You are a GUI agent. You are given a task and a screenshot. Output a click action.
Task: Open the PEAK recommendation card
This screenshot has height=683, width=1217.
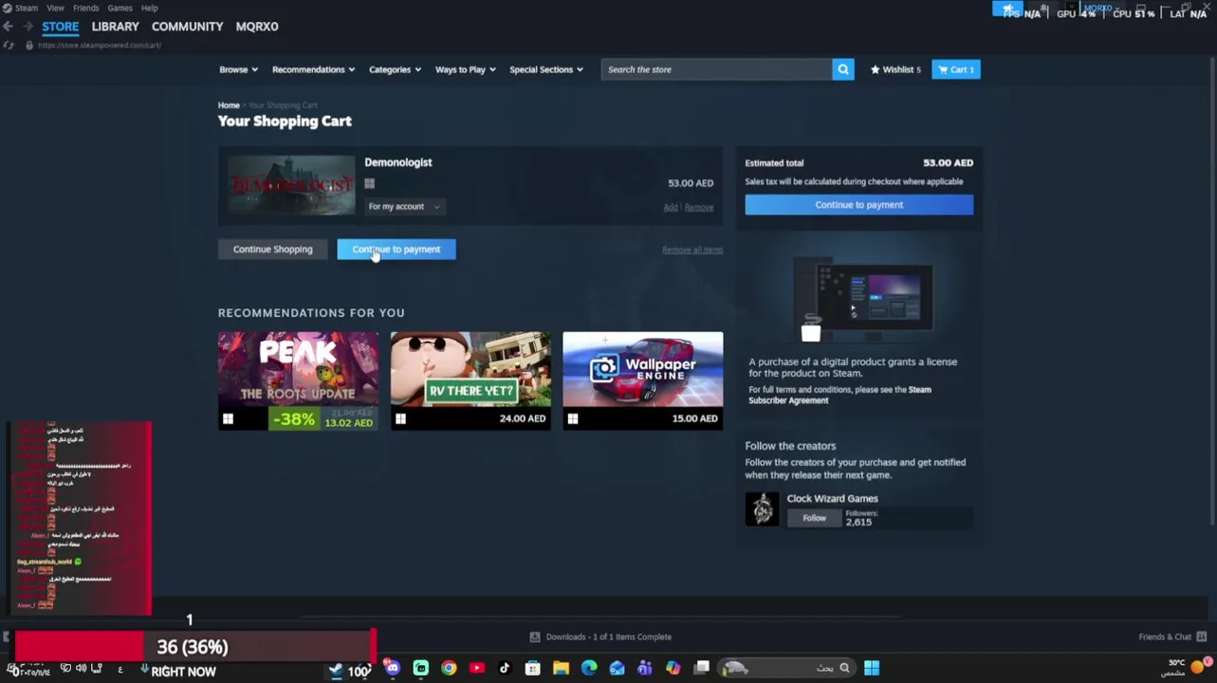tap(298, 380)
